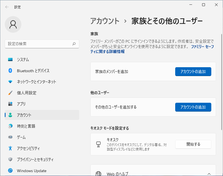The image size is (223, 176).
Task: Open ファミリー セーフティに関する詳細情報 link
Action: tap(152, 49)
